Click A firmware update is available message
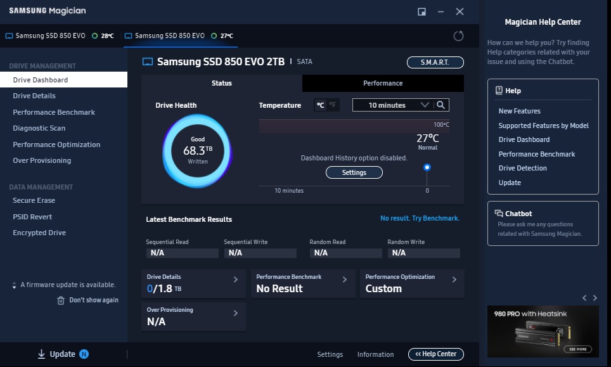Image resolution: width=611 pixels, height=367 pixels. coord(68,285)
